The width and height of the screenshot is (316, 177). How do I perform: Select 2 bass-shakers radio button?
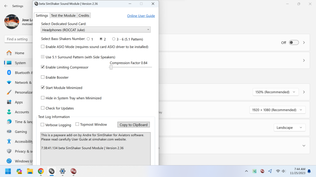[101, 39]
